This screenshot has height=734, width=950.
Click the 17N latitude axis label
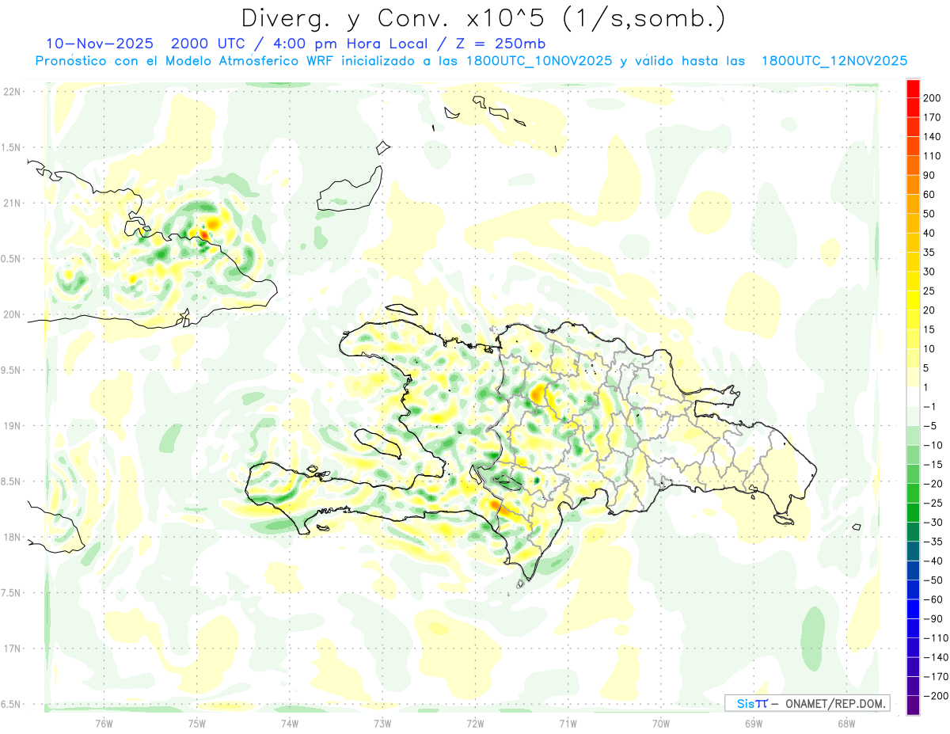(x=12, y=648)
